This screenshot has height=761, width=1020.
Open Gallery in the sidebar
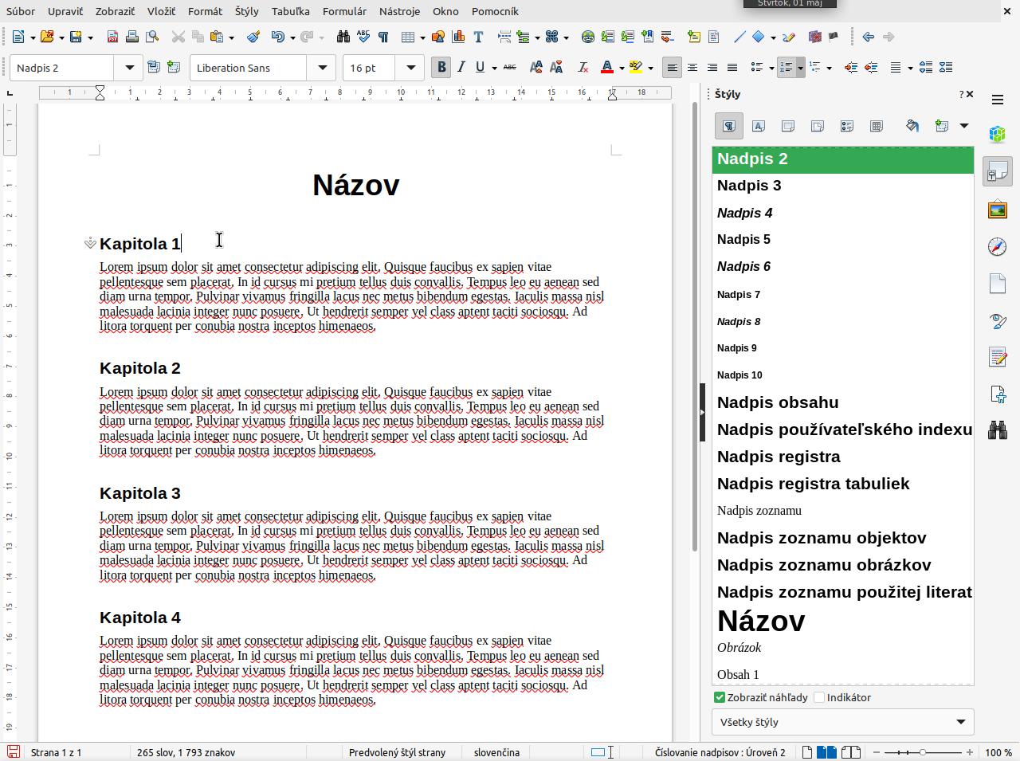998,210
